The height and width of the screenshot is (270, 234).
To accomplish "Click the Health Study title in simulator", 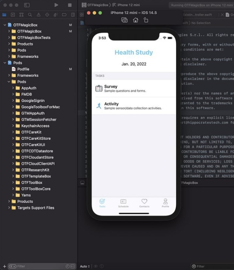I will [134, 52].
